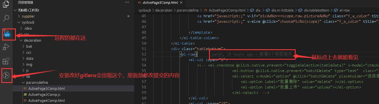Click line number 46 in the gutter
The width and height of the screenshot is (379, 104).
coord(144,21)
